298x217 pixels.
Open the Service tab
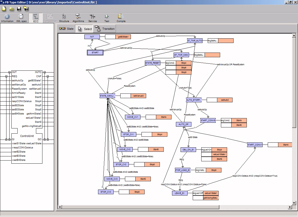pyautogui.click(x=93, y=18)
